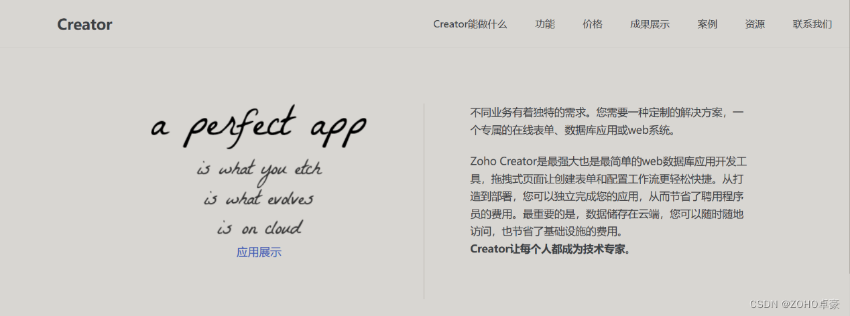This screenshot has height=316, width=850.
Task: Click the 'is what you etch' line
Action: (259, 169)
